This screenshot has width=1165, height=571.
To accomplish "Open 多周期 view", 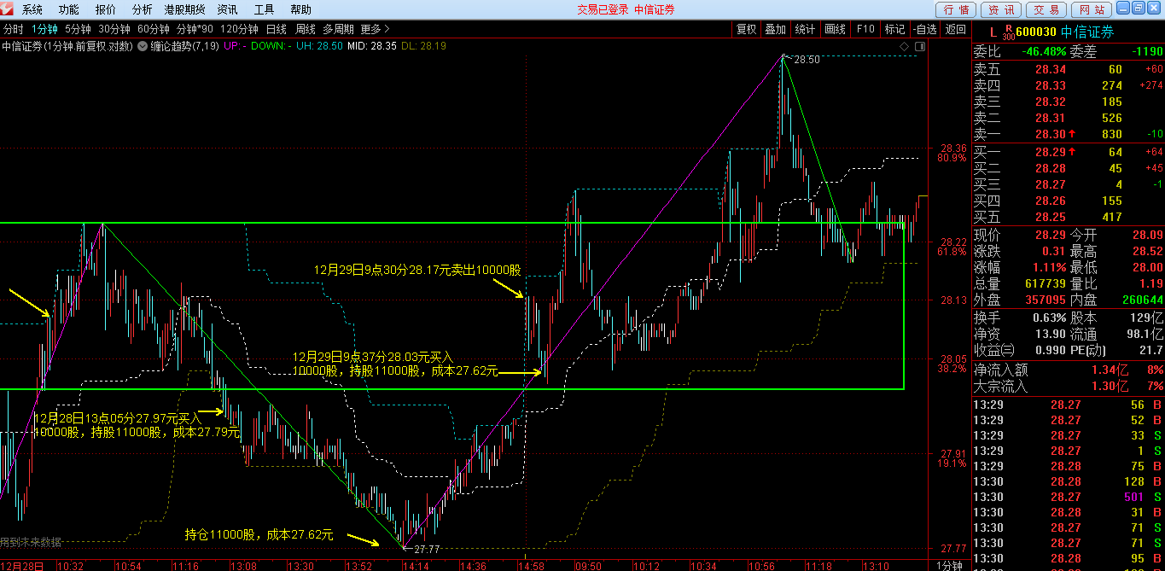I will [338, 29].
